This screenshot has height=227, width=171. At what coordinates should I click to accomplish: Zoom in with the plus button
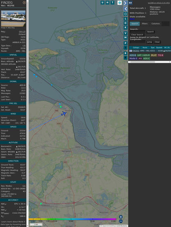(x=121, y=217)
